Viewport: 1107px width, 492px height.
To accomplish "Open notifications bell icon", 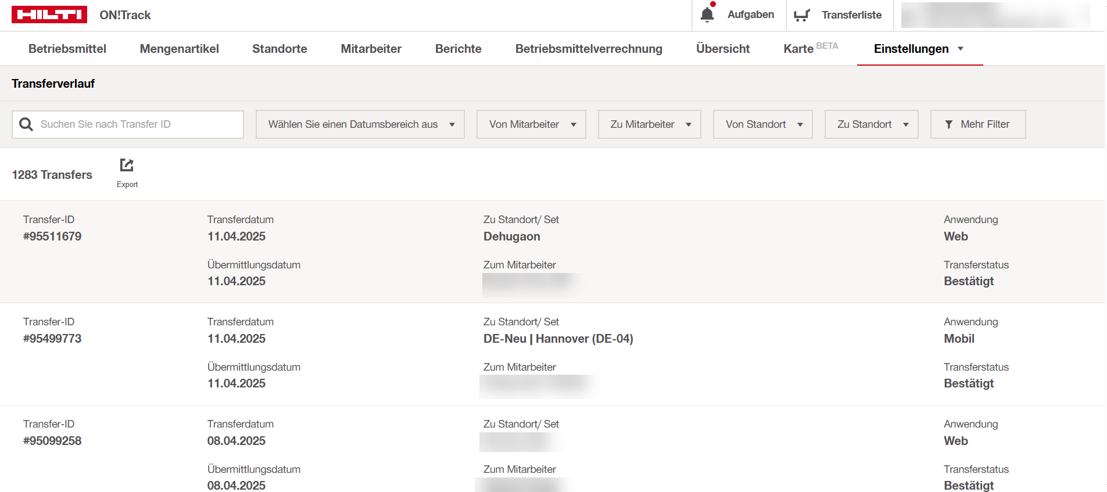I will (707, 15).
